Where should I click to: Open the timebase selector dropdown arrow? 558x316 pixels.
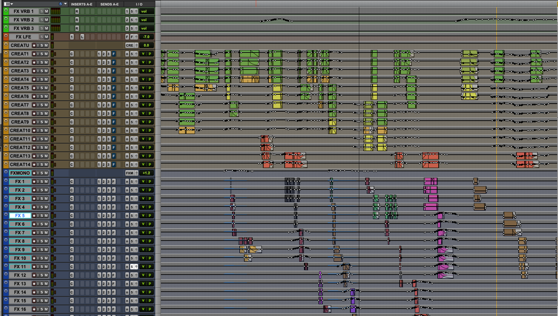click(65, 4)
